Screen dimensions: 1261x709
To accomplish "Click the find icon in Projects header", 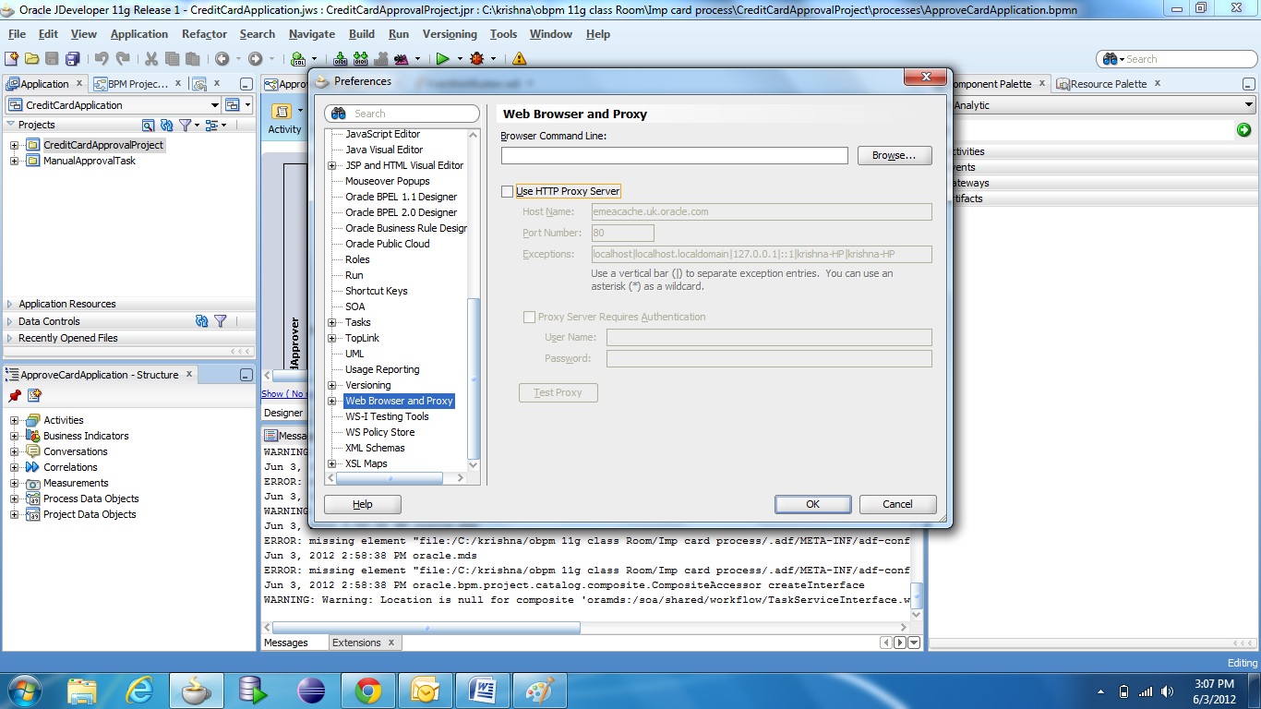I will pyautogui.click(x=148, y=125).
